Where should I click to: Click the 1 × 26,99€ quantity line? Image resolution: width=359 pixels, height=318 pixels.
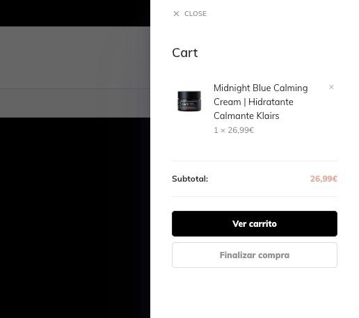pos(234,130)
